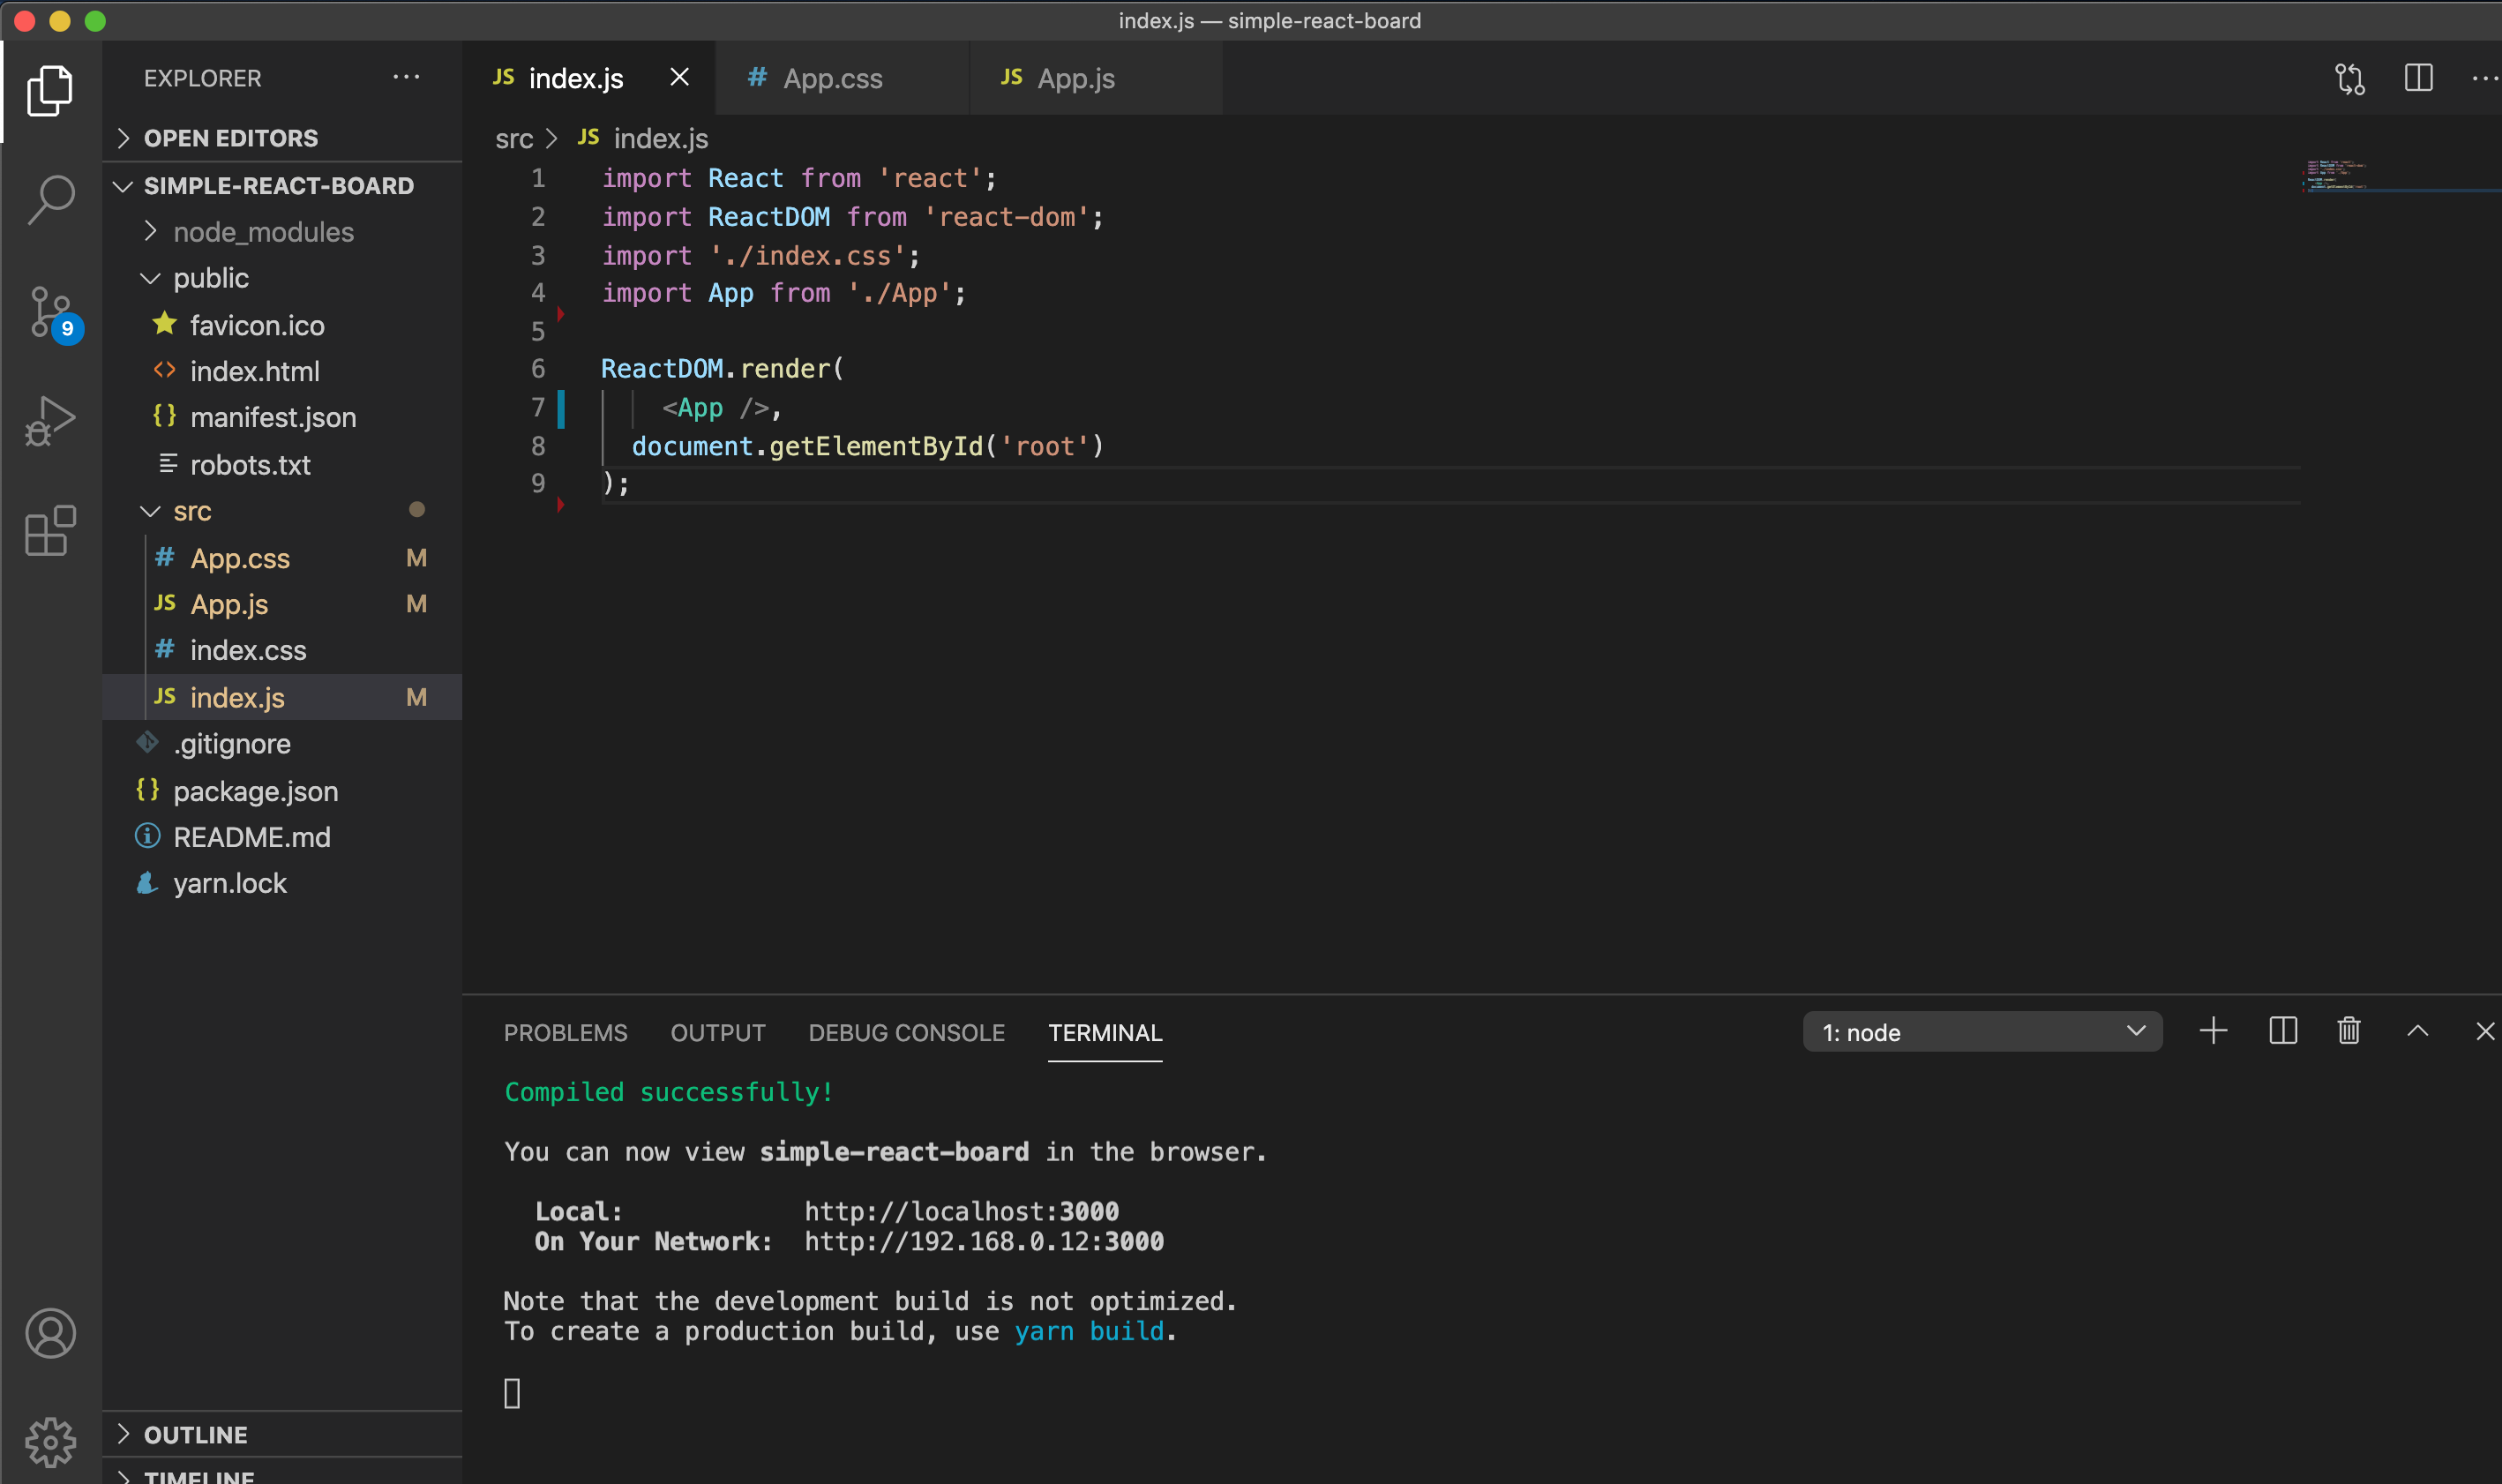Split the terminal pane

(x=2282, y=1031)
